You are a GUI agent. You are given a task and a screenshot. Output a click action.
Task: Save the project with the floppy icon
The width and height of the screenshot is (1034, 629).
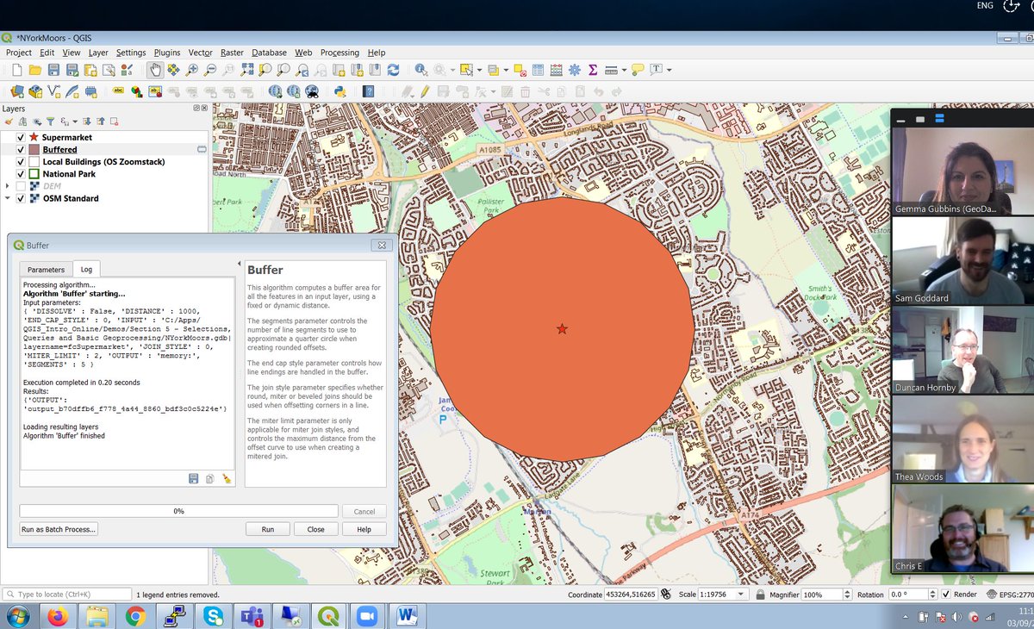click(53, 70)
